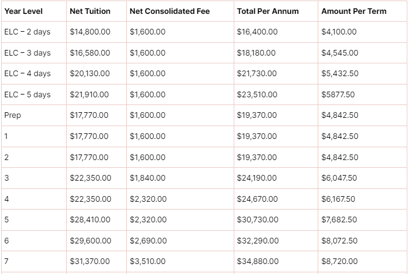
Task: Select the ELC – 2 days row label
Action: point(27,32)
